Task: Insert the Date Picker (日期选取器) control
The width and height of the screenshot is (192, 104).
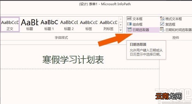Action: coord(143,30)
